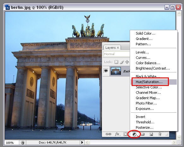Screen dimensions: 184x147
Task: Select the Background layer thumbnail
Action: click(116, 71)
